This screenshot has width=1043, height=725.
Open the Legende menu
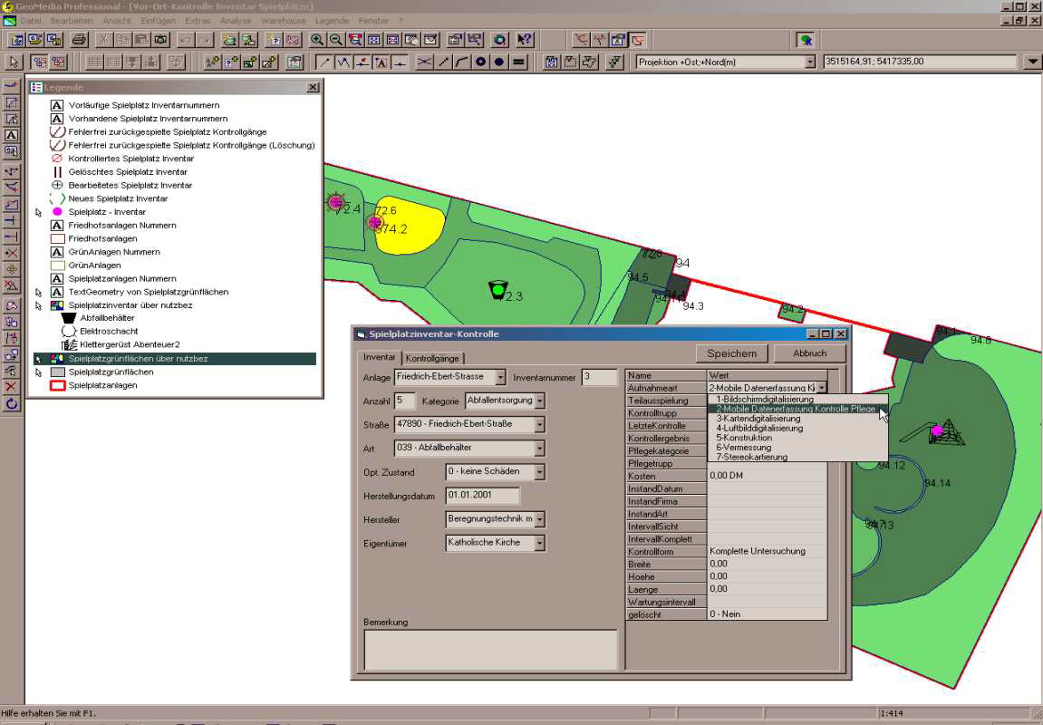[x=332, y=21]
